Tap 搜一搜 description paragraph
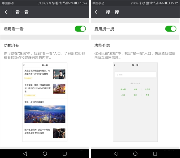The image size is (180, 158). [x=135, y=55]
